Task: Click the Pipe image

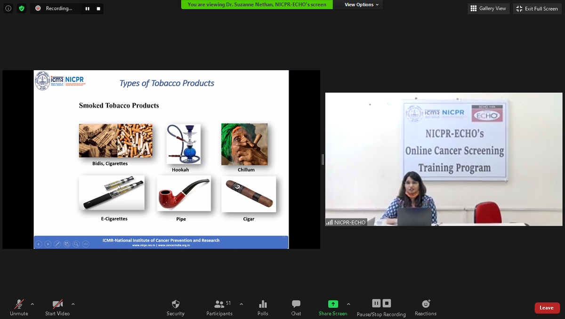Action: click(184, 193)
